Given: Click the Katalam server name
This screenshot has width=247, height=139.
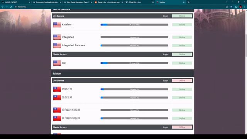Looking at the screenshot, I should [x=67, y=24].
